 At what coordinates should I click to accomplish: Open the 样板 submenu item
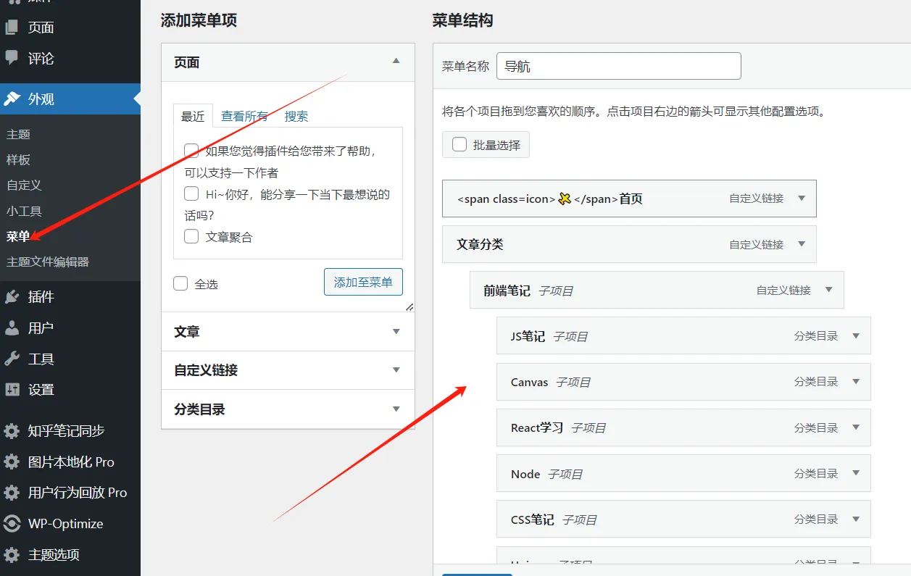(18, 159)
